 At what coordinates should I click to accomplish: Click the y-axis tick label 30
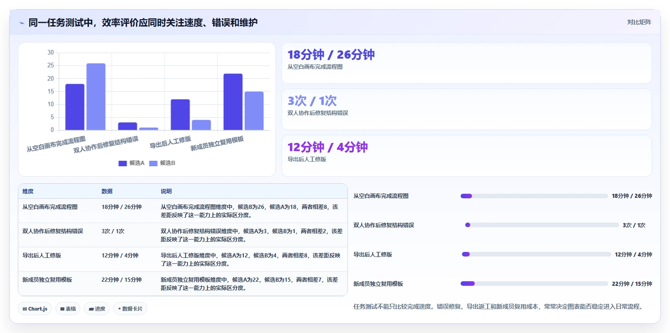click(51, 53)
